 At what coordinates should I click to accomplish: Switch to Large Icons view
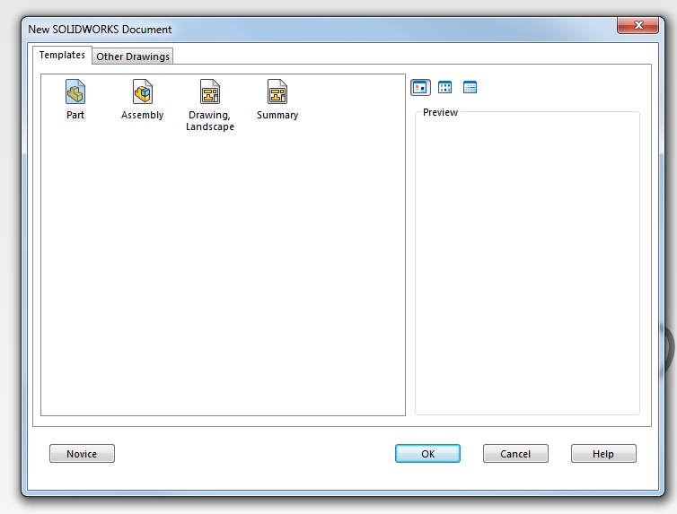tap(420, 88)
